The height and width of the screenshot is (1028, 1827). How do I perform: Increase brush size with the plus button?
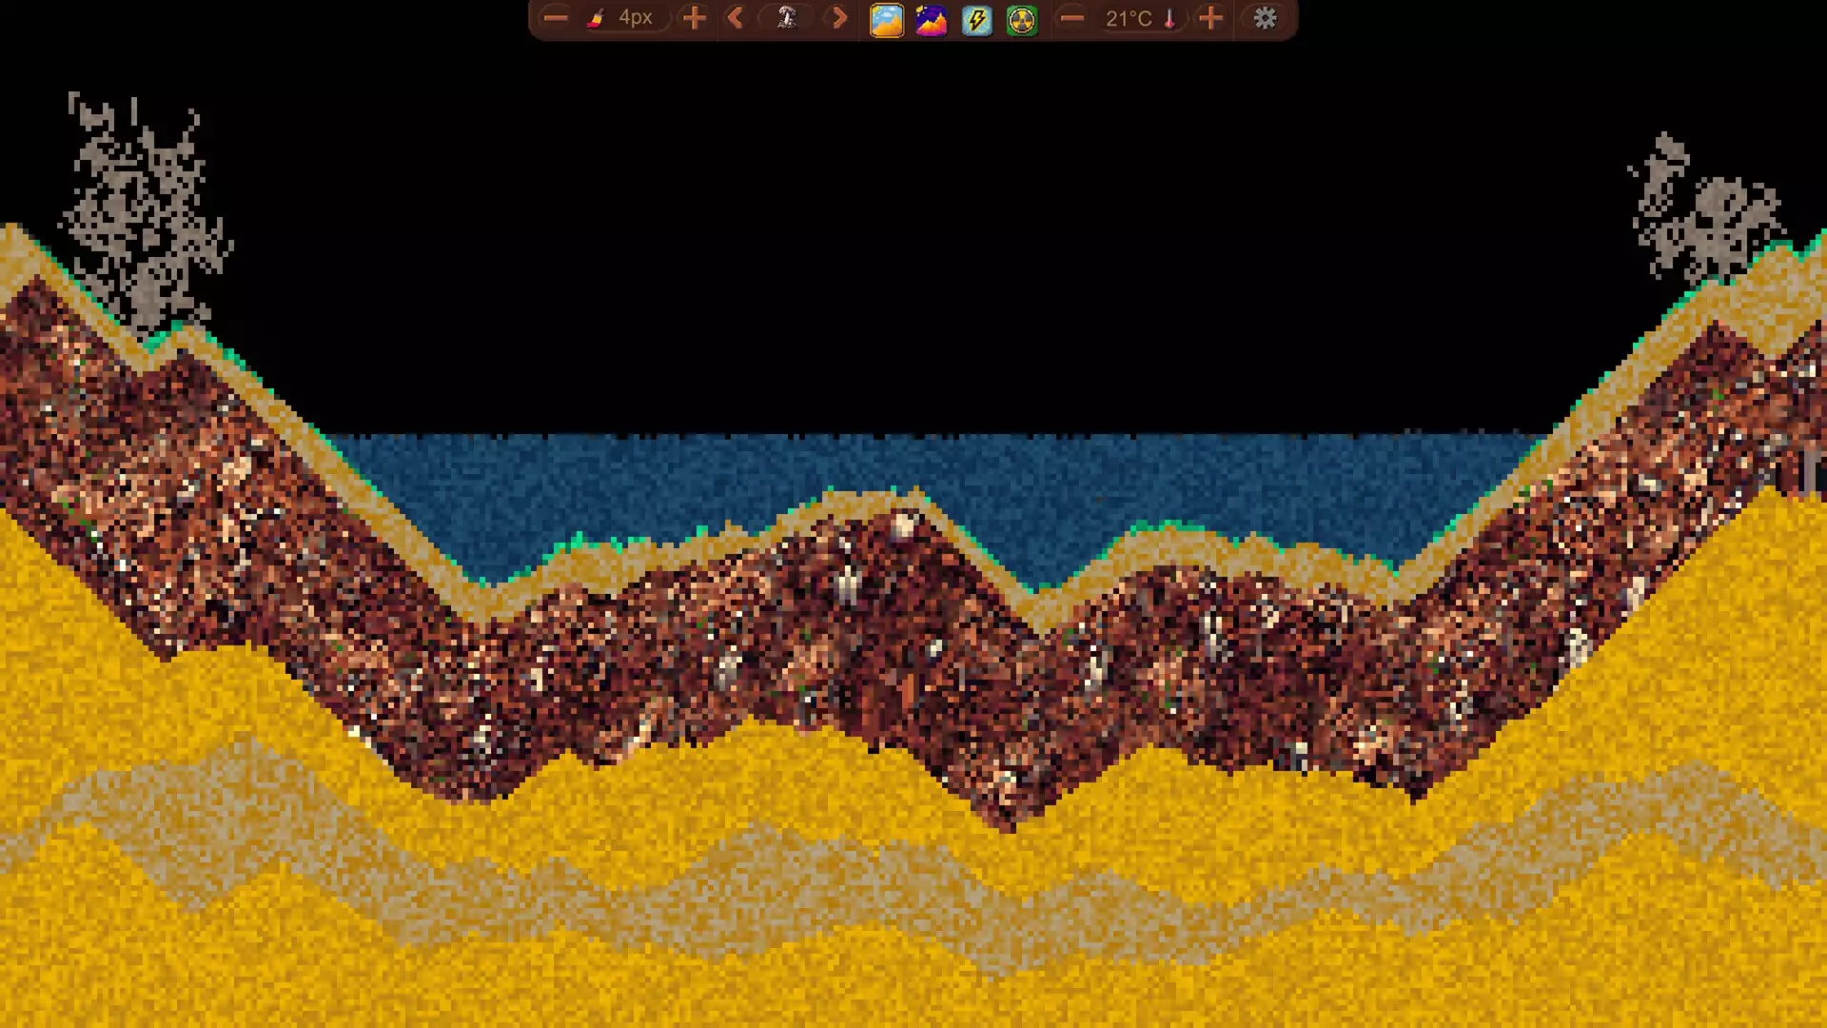[x=693, y=18]
